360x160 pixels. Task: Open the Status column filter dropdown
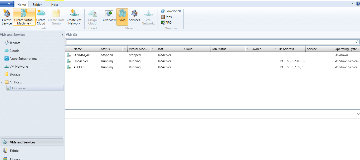pyautogui.click(x=125, y=49)
